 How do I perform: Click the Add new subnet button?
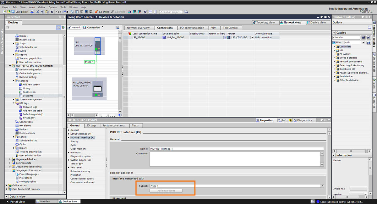pyautogui.click(x=166, y=190)
